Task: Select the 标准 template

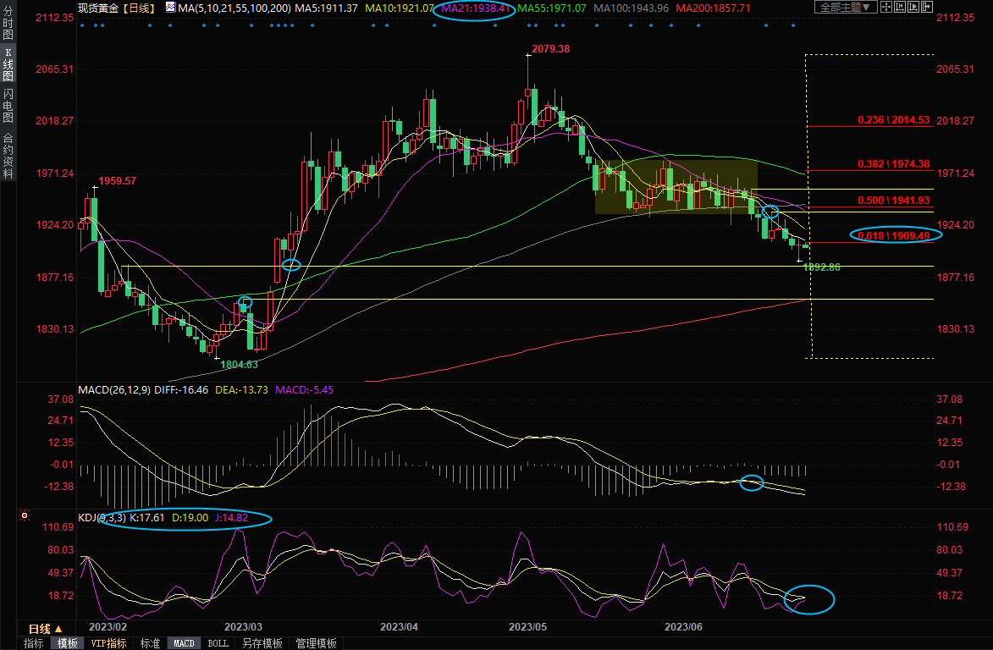Action: coord(150,643)
